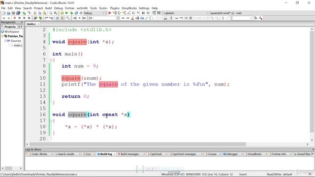
Task: Cut selection with the scissors icon
Action: point(35,13)
